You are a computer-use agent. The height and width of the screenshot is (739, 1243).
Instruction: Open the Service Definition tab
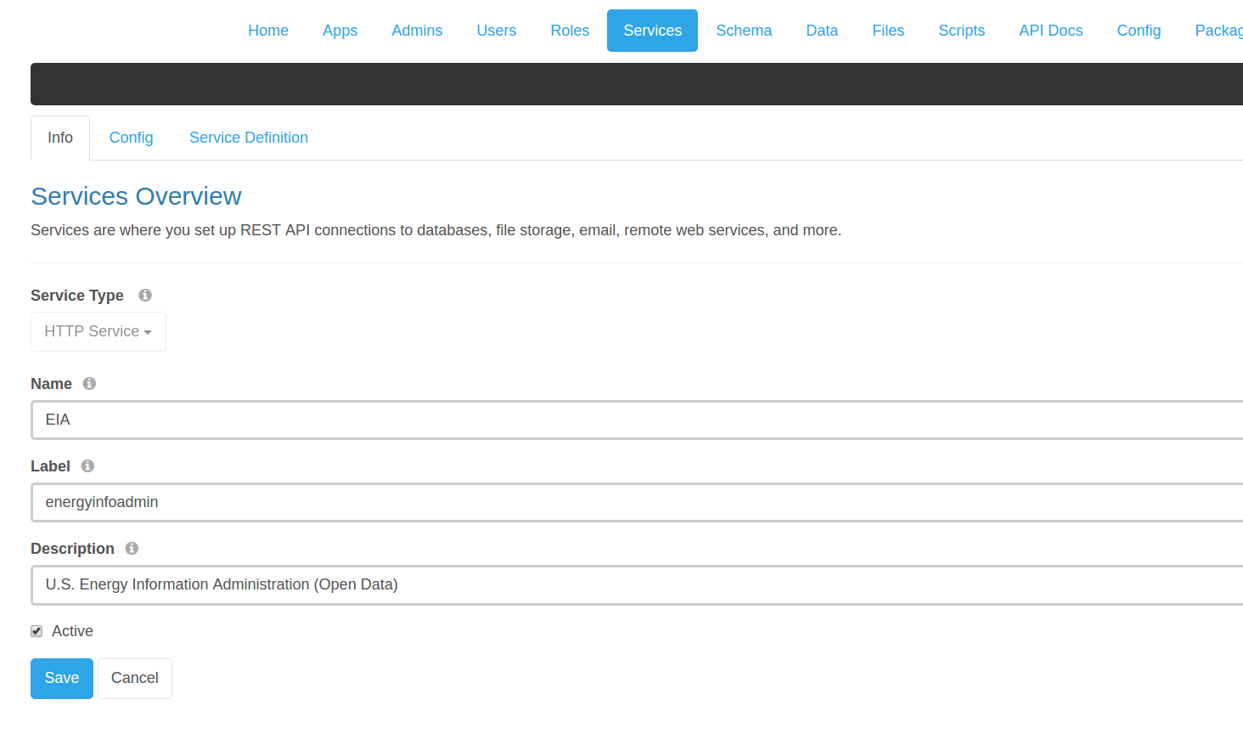coord(248,137)
